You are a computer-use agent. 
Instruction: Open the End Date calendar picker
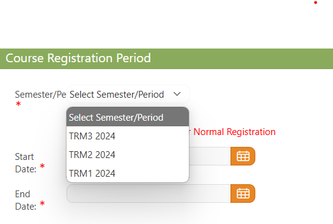click(243, 194)
